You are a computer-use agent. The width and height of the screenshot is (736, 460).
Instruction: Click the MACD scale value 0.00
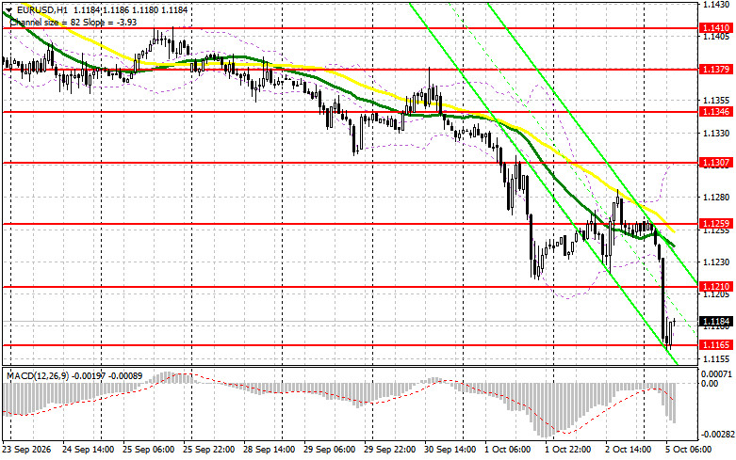coord(710,383)
